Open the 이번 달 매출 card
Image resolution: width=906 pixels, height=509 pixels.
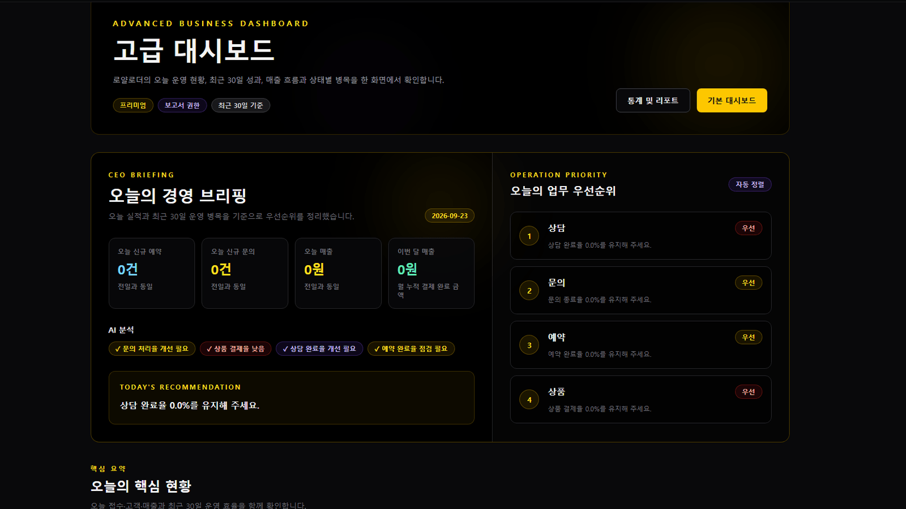pyautogui.click(x=431, y=273)
